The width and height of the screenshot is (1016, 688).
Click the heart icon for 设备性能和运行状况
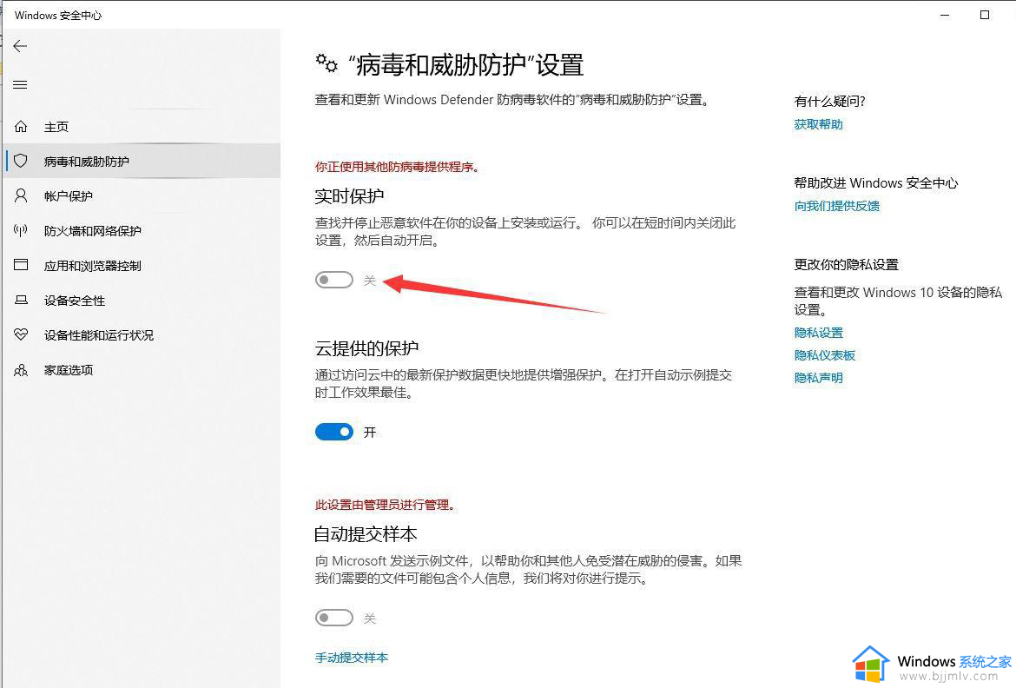21,334
